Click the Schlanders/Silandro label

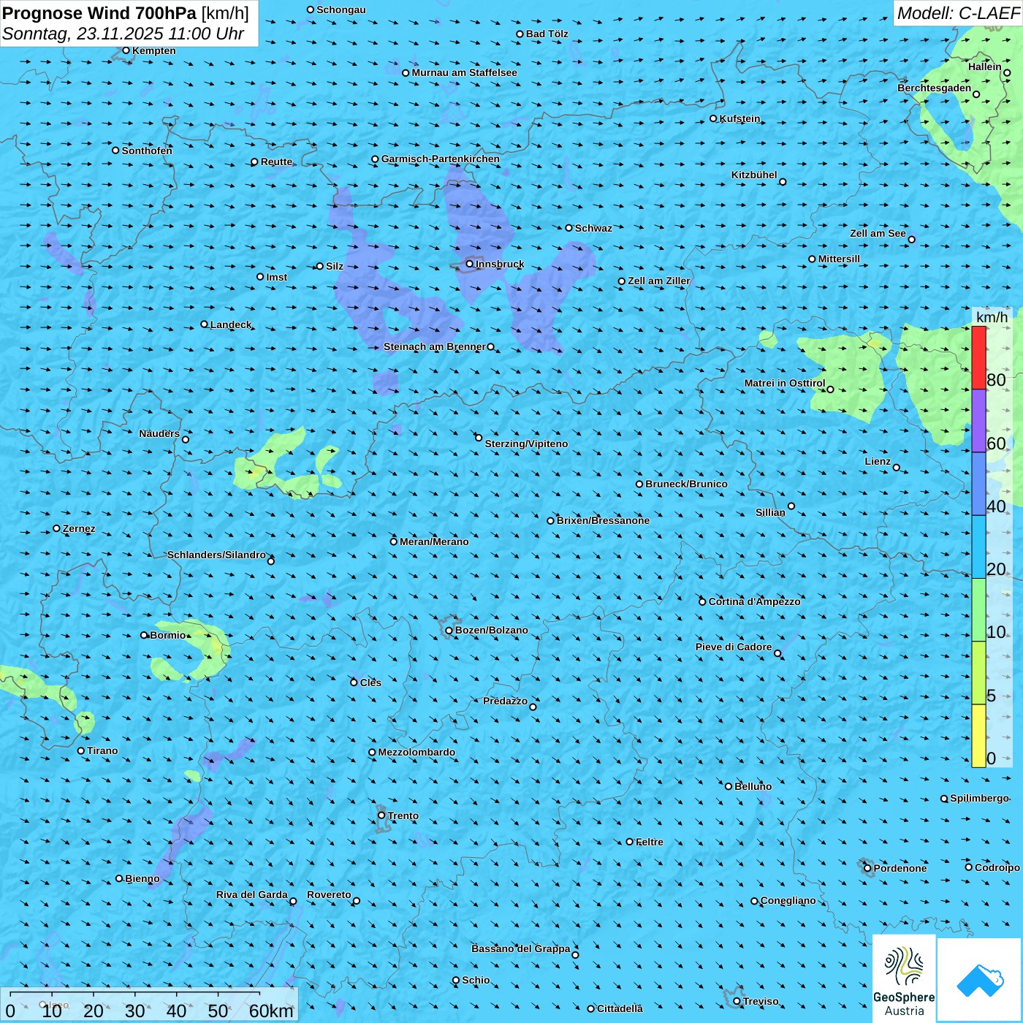tap(216, 555)
